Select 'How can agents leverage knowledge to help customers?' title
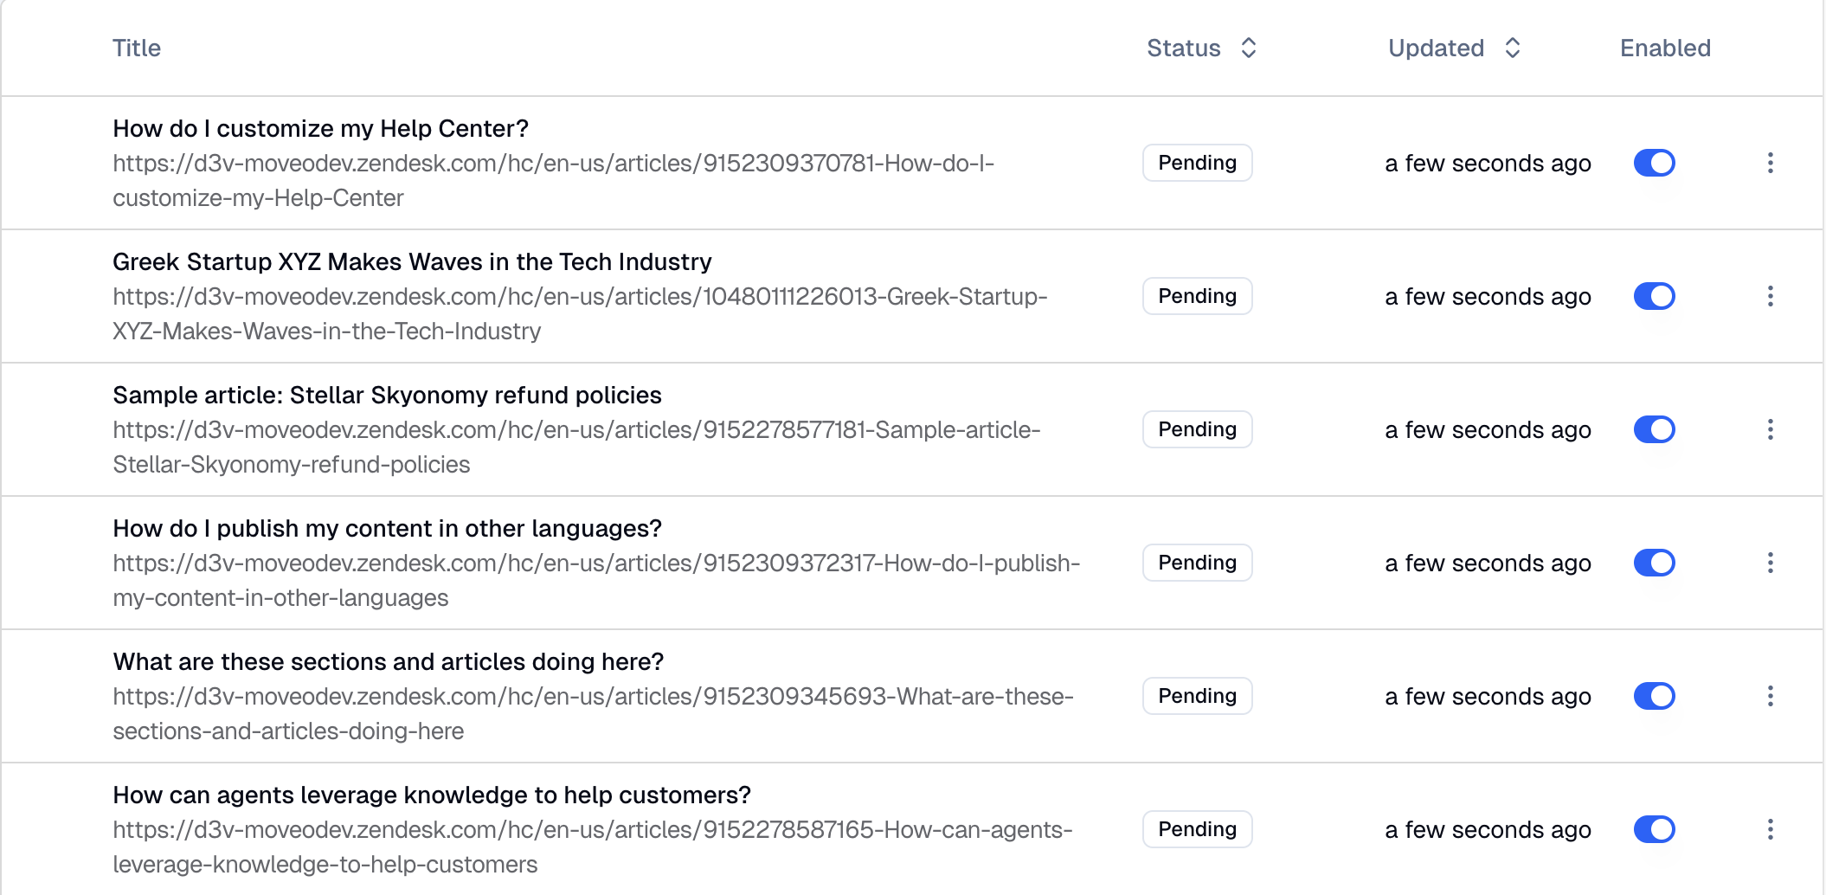The image size is (1826, 895). 432,795
